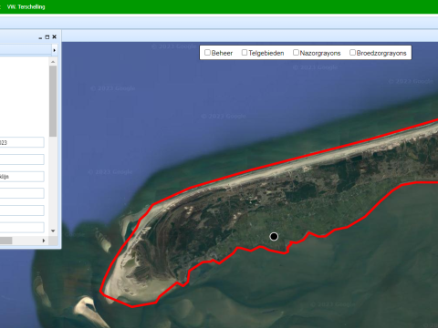Select the black location marker on map
The height and width of the screenshot is (328, 438).
coord(274,236)
